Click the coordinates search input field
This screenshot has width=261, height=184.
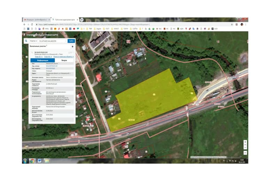tap(53, 41)
